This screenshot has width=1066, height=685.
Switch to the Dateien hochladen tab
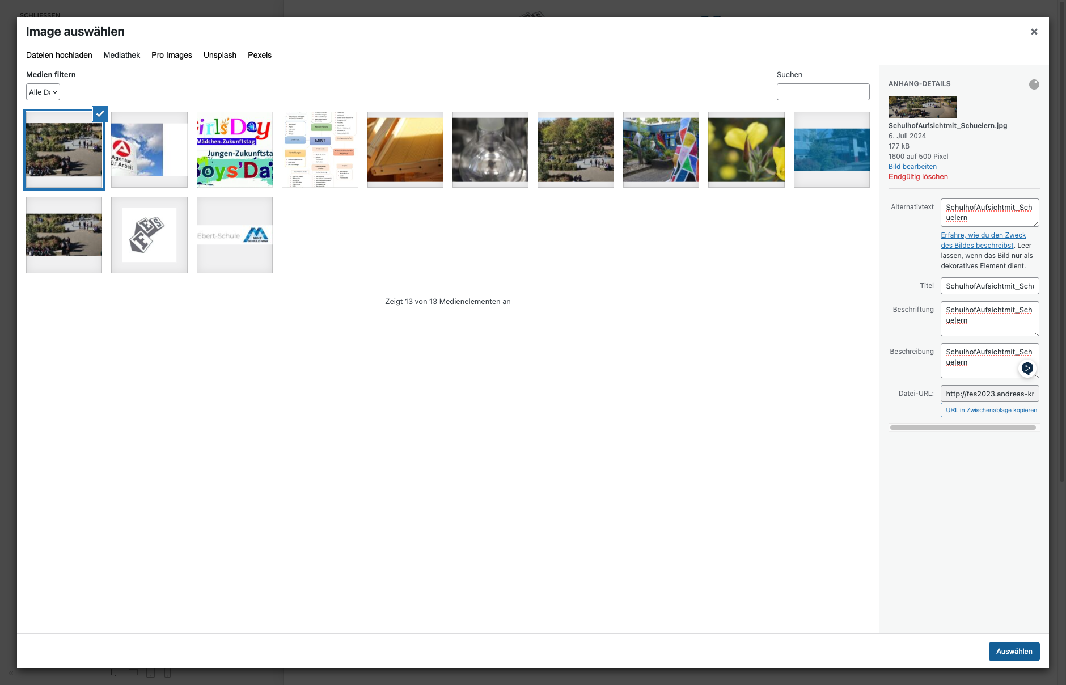(x=59, y=55)
